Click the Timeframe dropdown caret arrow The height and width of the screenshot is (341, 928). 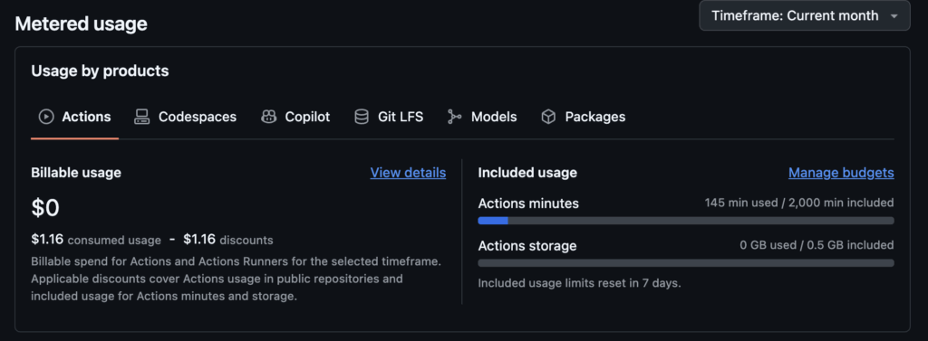[x=894, y=16]
